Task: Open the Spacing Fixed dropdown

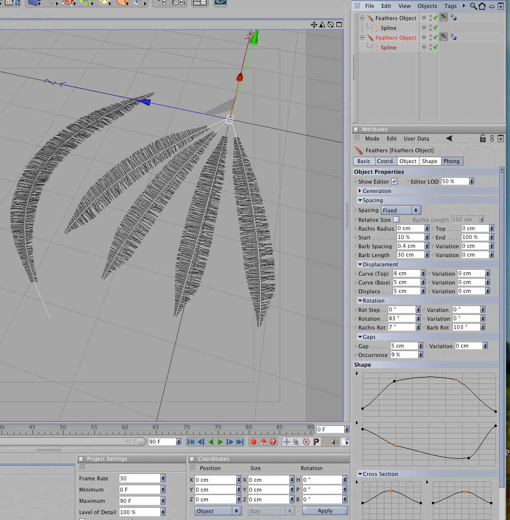Action: pyautogui.click(x=401, y=210)
